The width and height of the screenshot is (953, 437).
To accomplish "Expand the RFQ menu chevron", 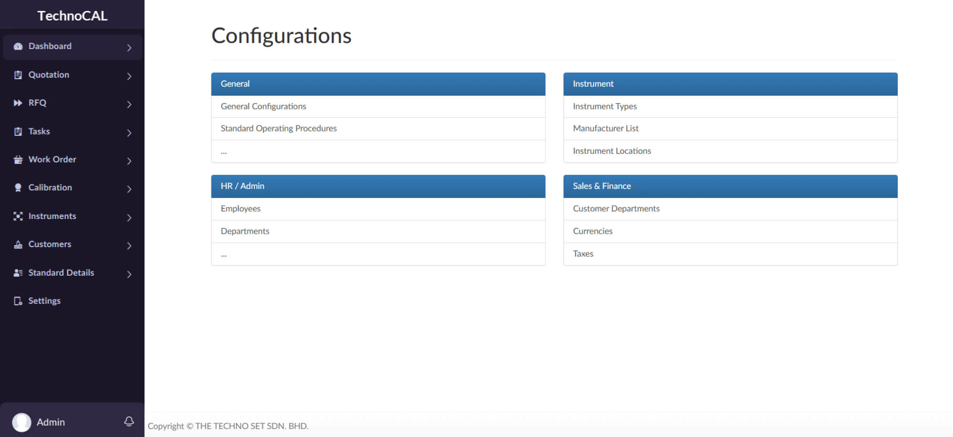I will pos(129,104).
